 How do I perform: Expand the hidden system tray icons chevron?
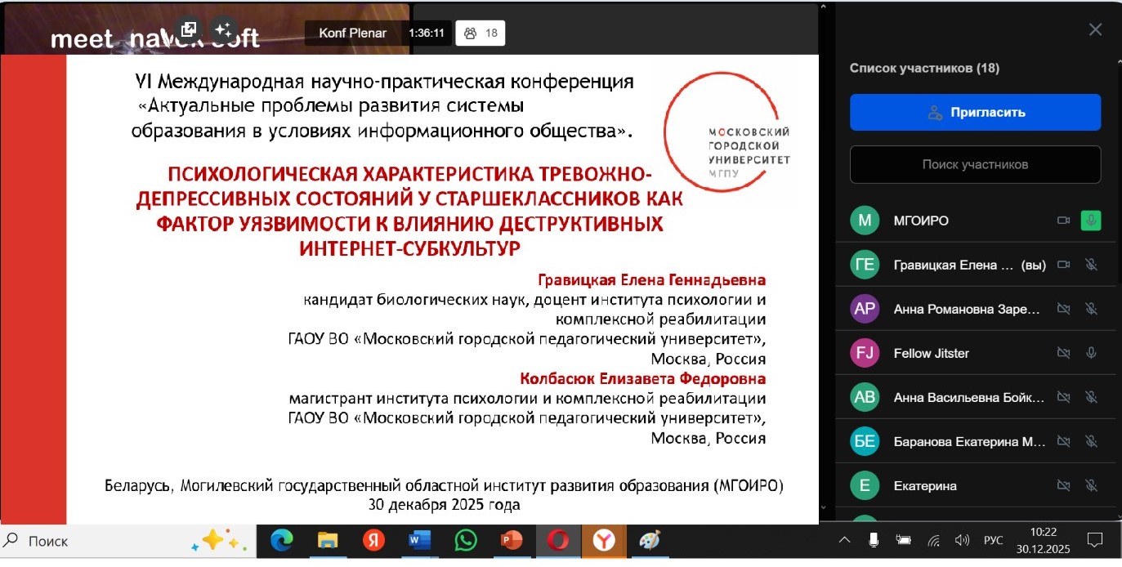pos(844,540)
